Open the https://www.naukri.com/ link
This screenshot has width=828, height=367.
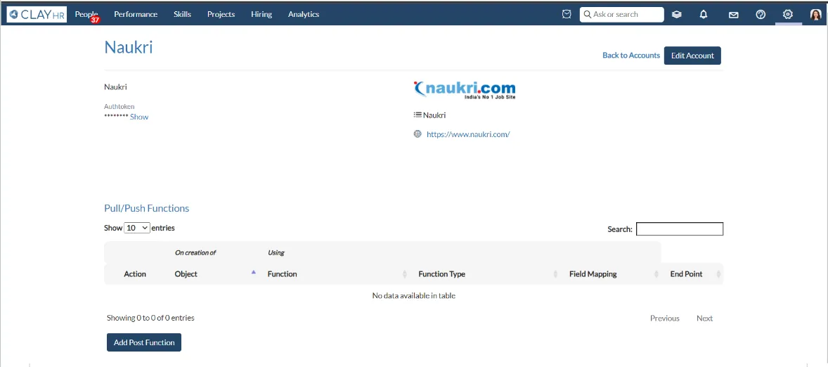(468, 134)
